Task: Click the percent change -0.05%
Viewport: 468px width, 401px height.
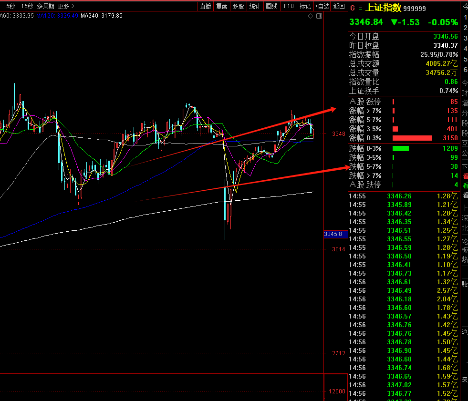Action: point(443,22)
